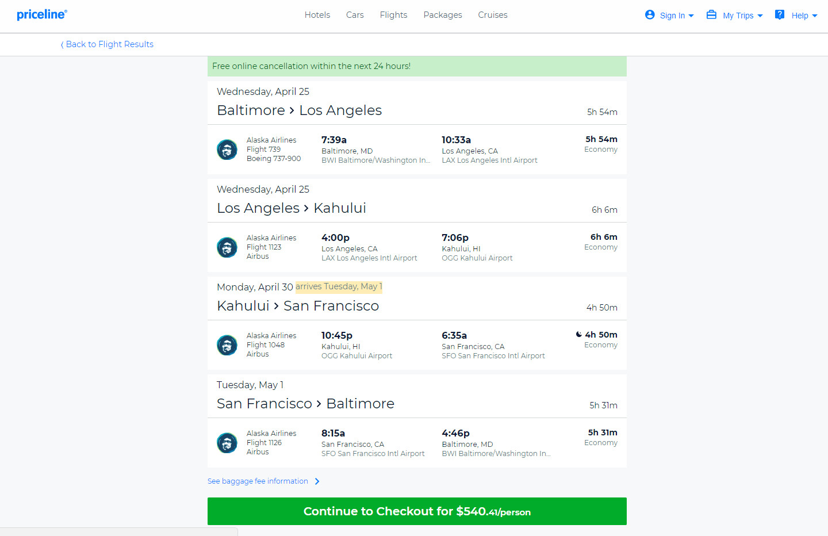Click 'Flight 1048' text
This screenshot has height=536, width=828.
[266, 345]
